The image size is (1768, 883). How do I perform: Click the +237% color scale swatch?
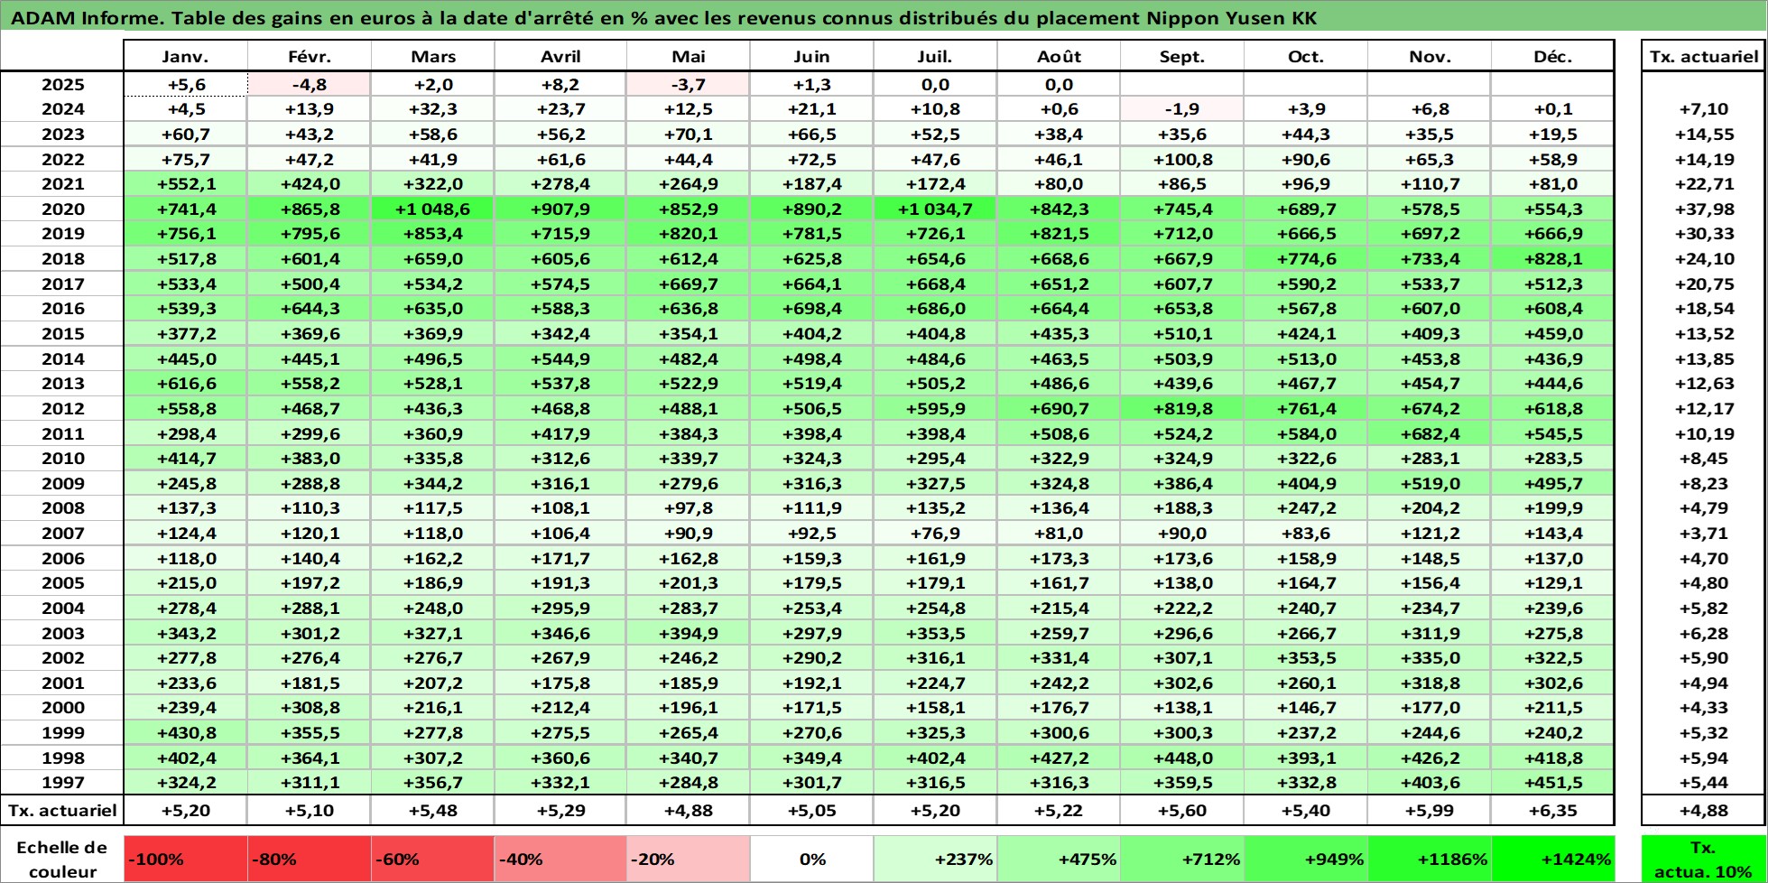pos(935,859)
